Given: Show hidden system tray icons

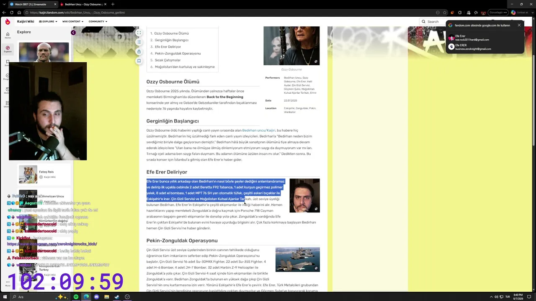Looking at the screenshot, I should tap(491, 297).
